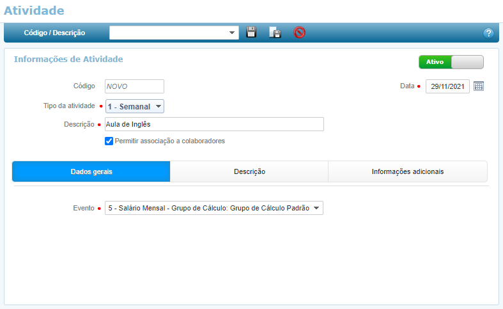
Task: Expand the Código / Descrição search dropdown arrow
Action: tap(231, 33)
